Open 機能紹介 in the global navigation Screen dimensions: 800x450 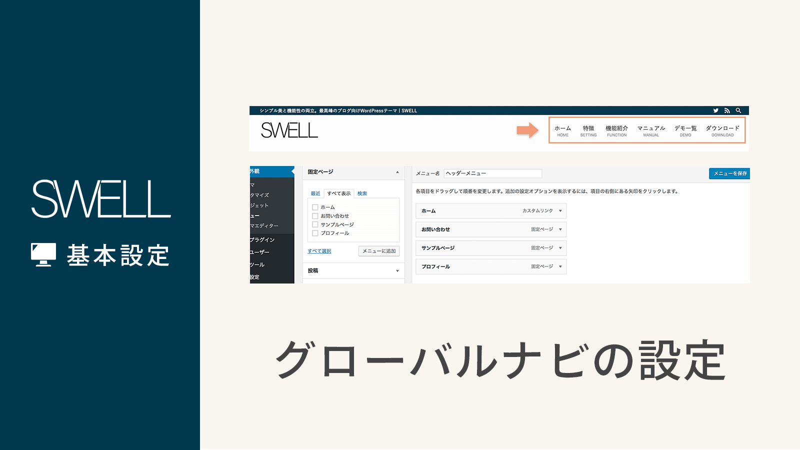click(x=616, y=130)
